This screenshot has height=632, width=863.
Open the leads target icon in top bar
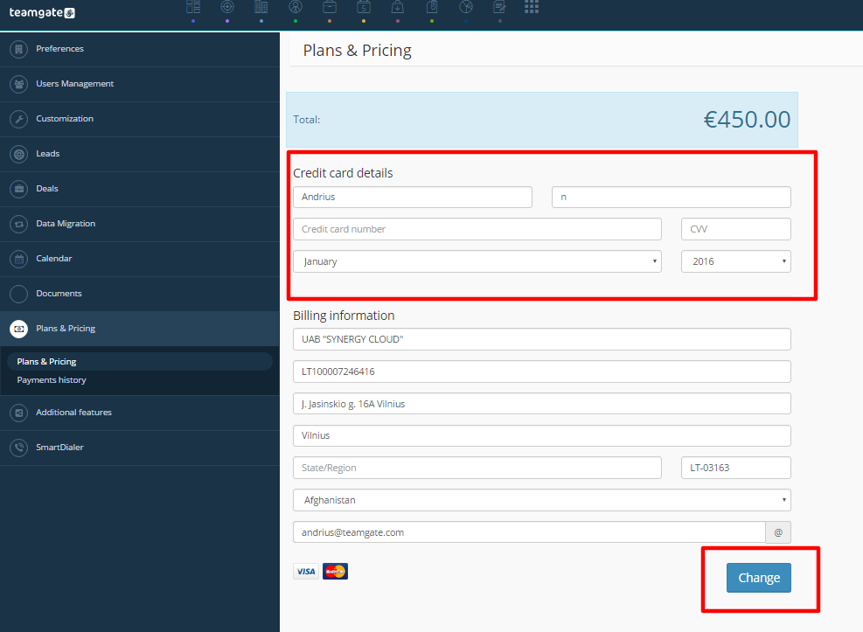227,7
